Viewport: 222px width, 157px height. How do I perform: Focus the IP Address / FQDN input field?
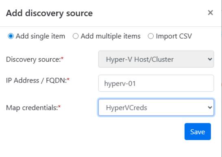tap(156, 83)
